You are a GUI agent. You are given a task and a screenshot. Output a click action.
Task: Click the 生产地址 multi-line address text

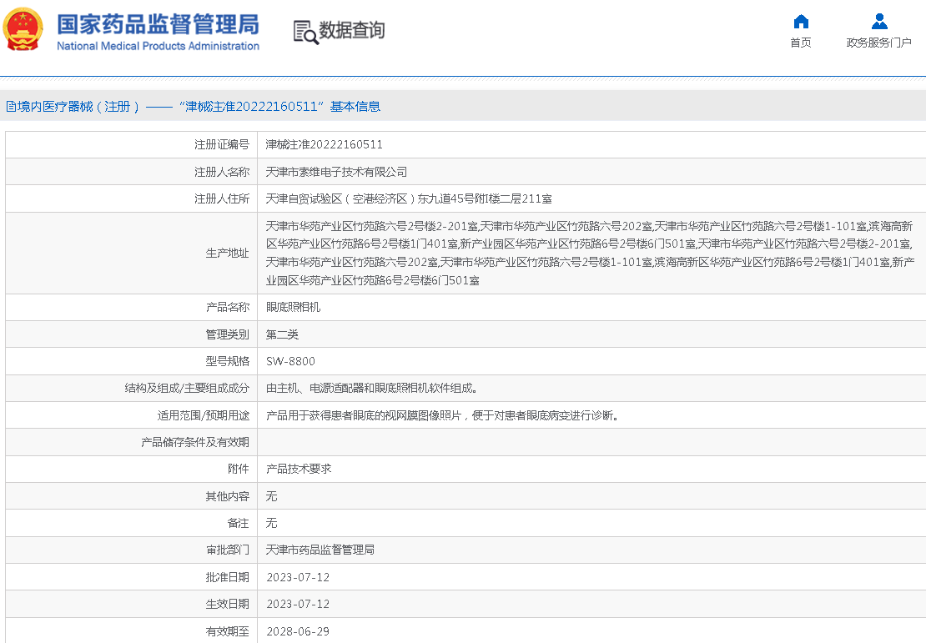(x=589, y=253)
